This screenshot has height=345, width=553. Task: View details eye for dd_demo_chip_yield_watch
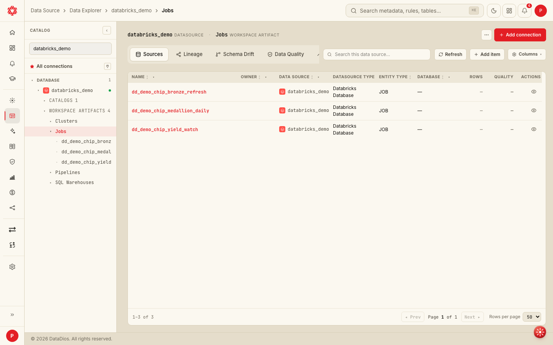[x=534, y=129]
